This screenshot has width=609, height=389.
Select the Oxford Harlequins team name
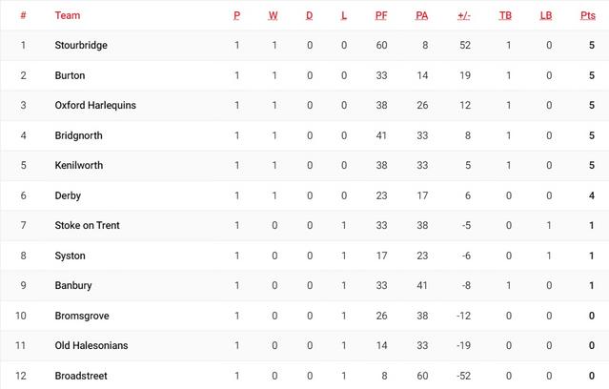click(95, 105)
